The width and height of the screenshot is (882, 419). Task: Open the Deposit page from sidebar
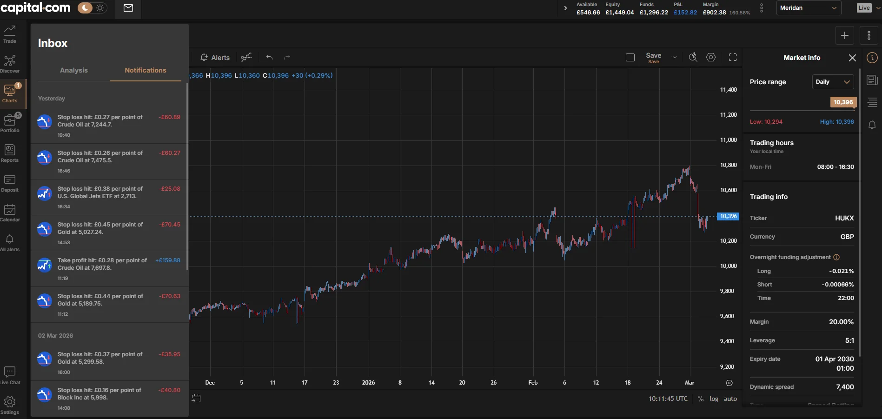tap(10, 183)
